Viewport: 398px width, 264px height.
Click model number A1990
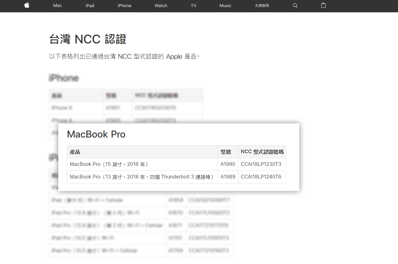click(x=228, y=164)
